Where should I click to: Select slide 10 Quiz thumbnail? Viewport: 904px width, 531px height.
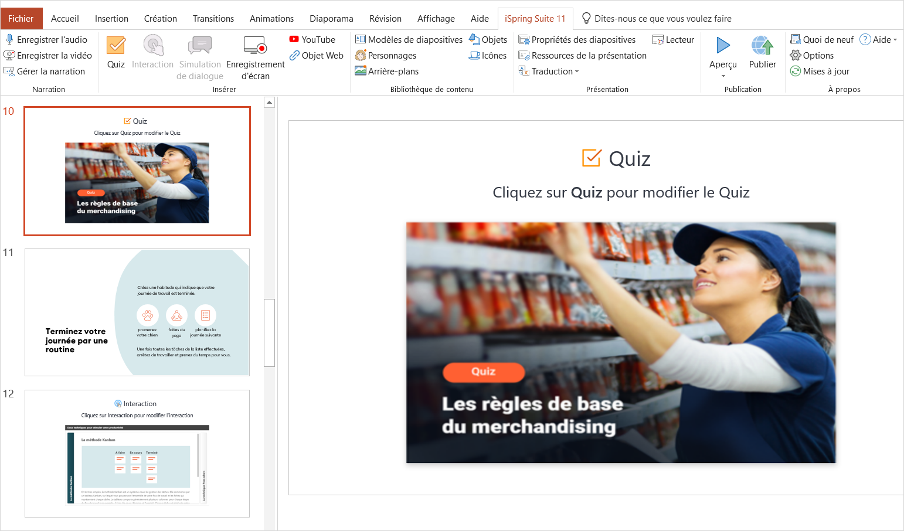pyautogui.click(x=137, y=171)
